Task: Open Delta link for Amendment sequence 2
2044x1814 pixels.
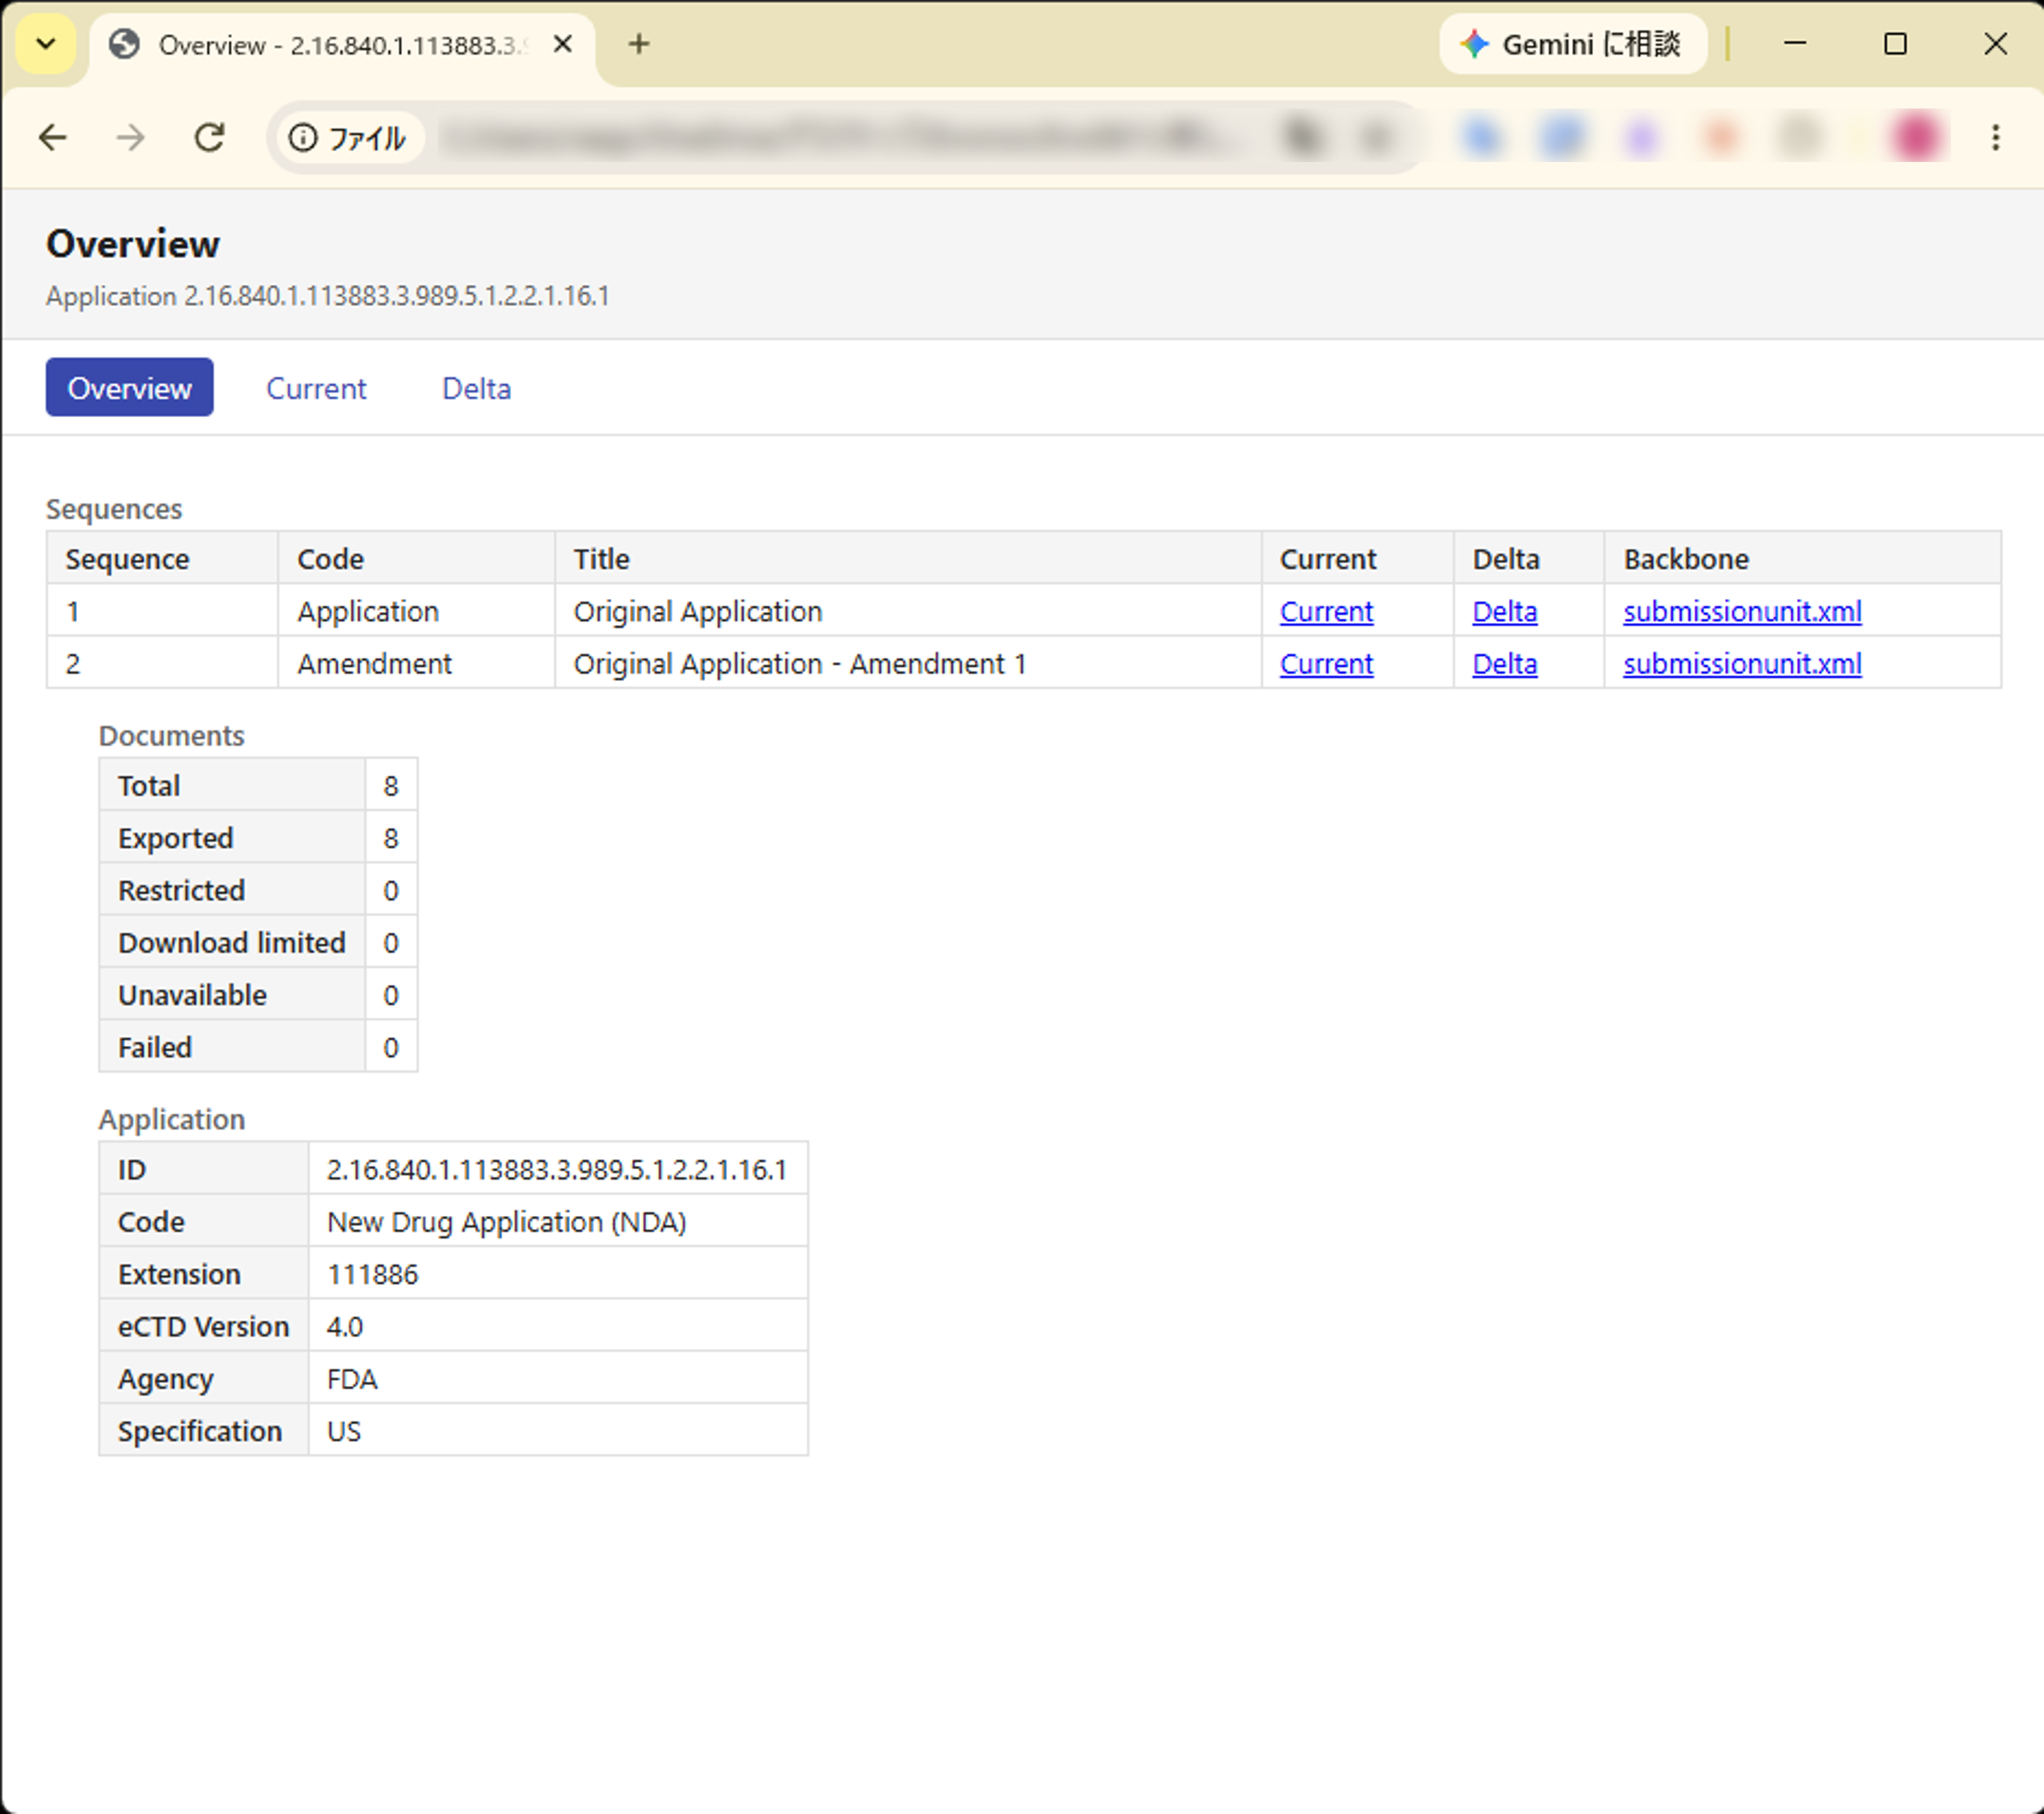Action: click(x=1504, y=663)
